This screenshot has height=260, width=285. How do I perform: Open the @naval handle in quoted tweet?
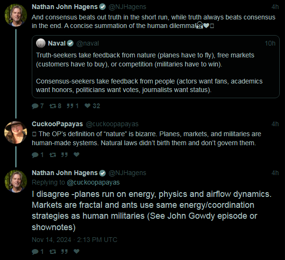88,44
